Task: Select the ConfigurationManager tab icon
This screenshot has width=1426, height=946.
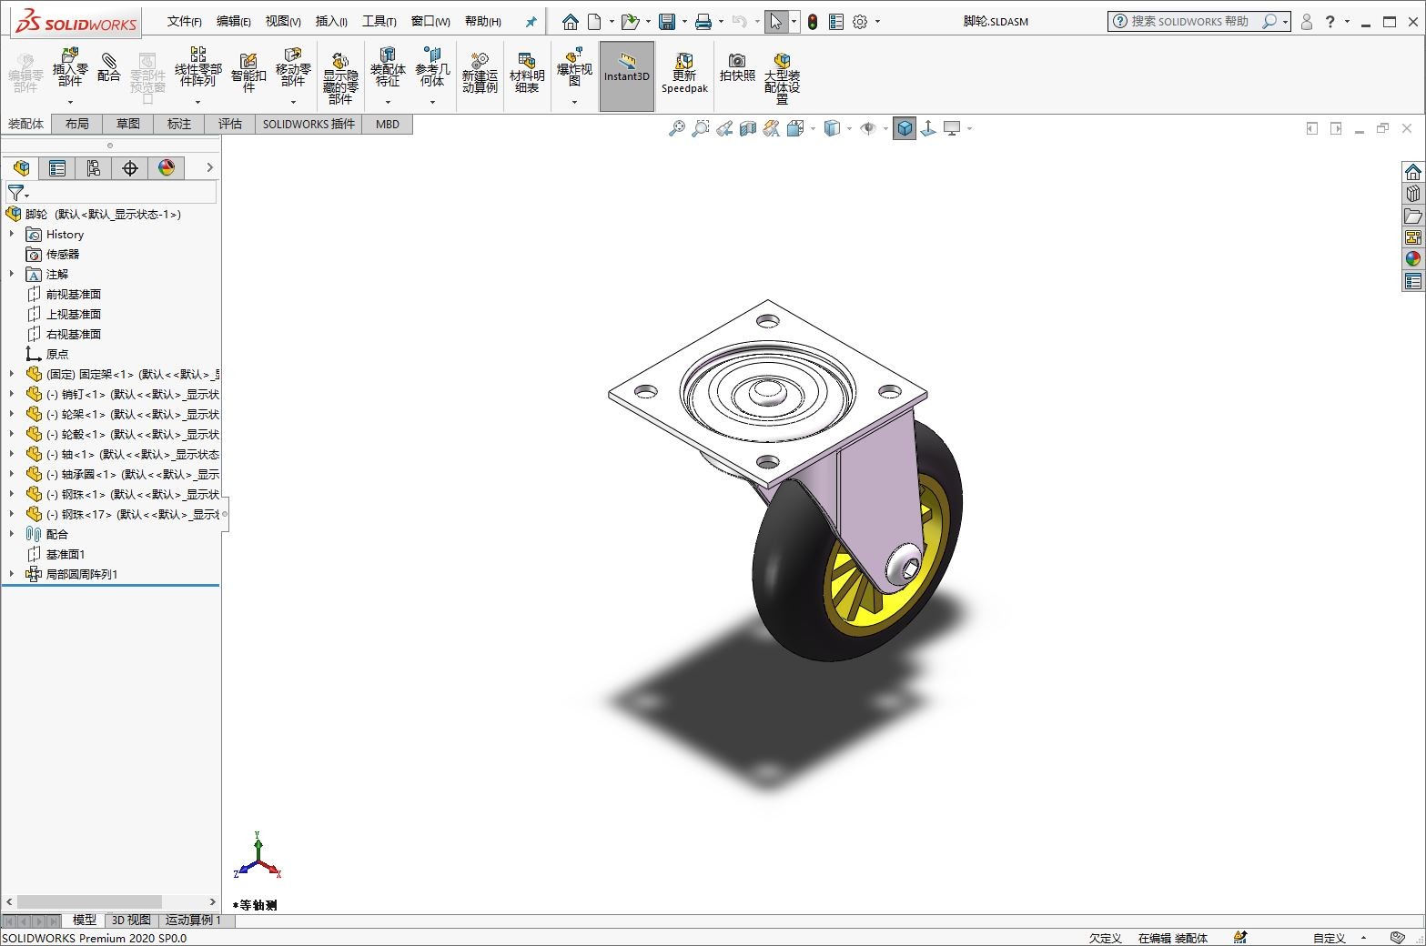Action: (x=94, y=168)
